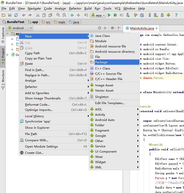Expand the AIDL submenu

114,109
